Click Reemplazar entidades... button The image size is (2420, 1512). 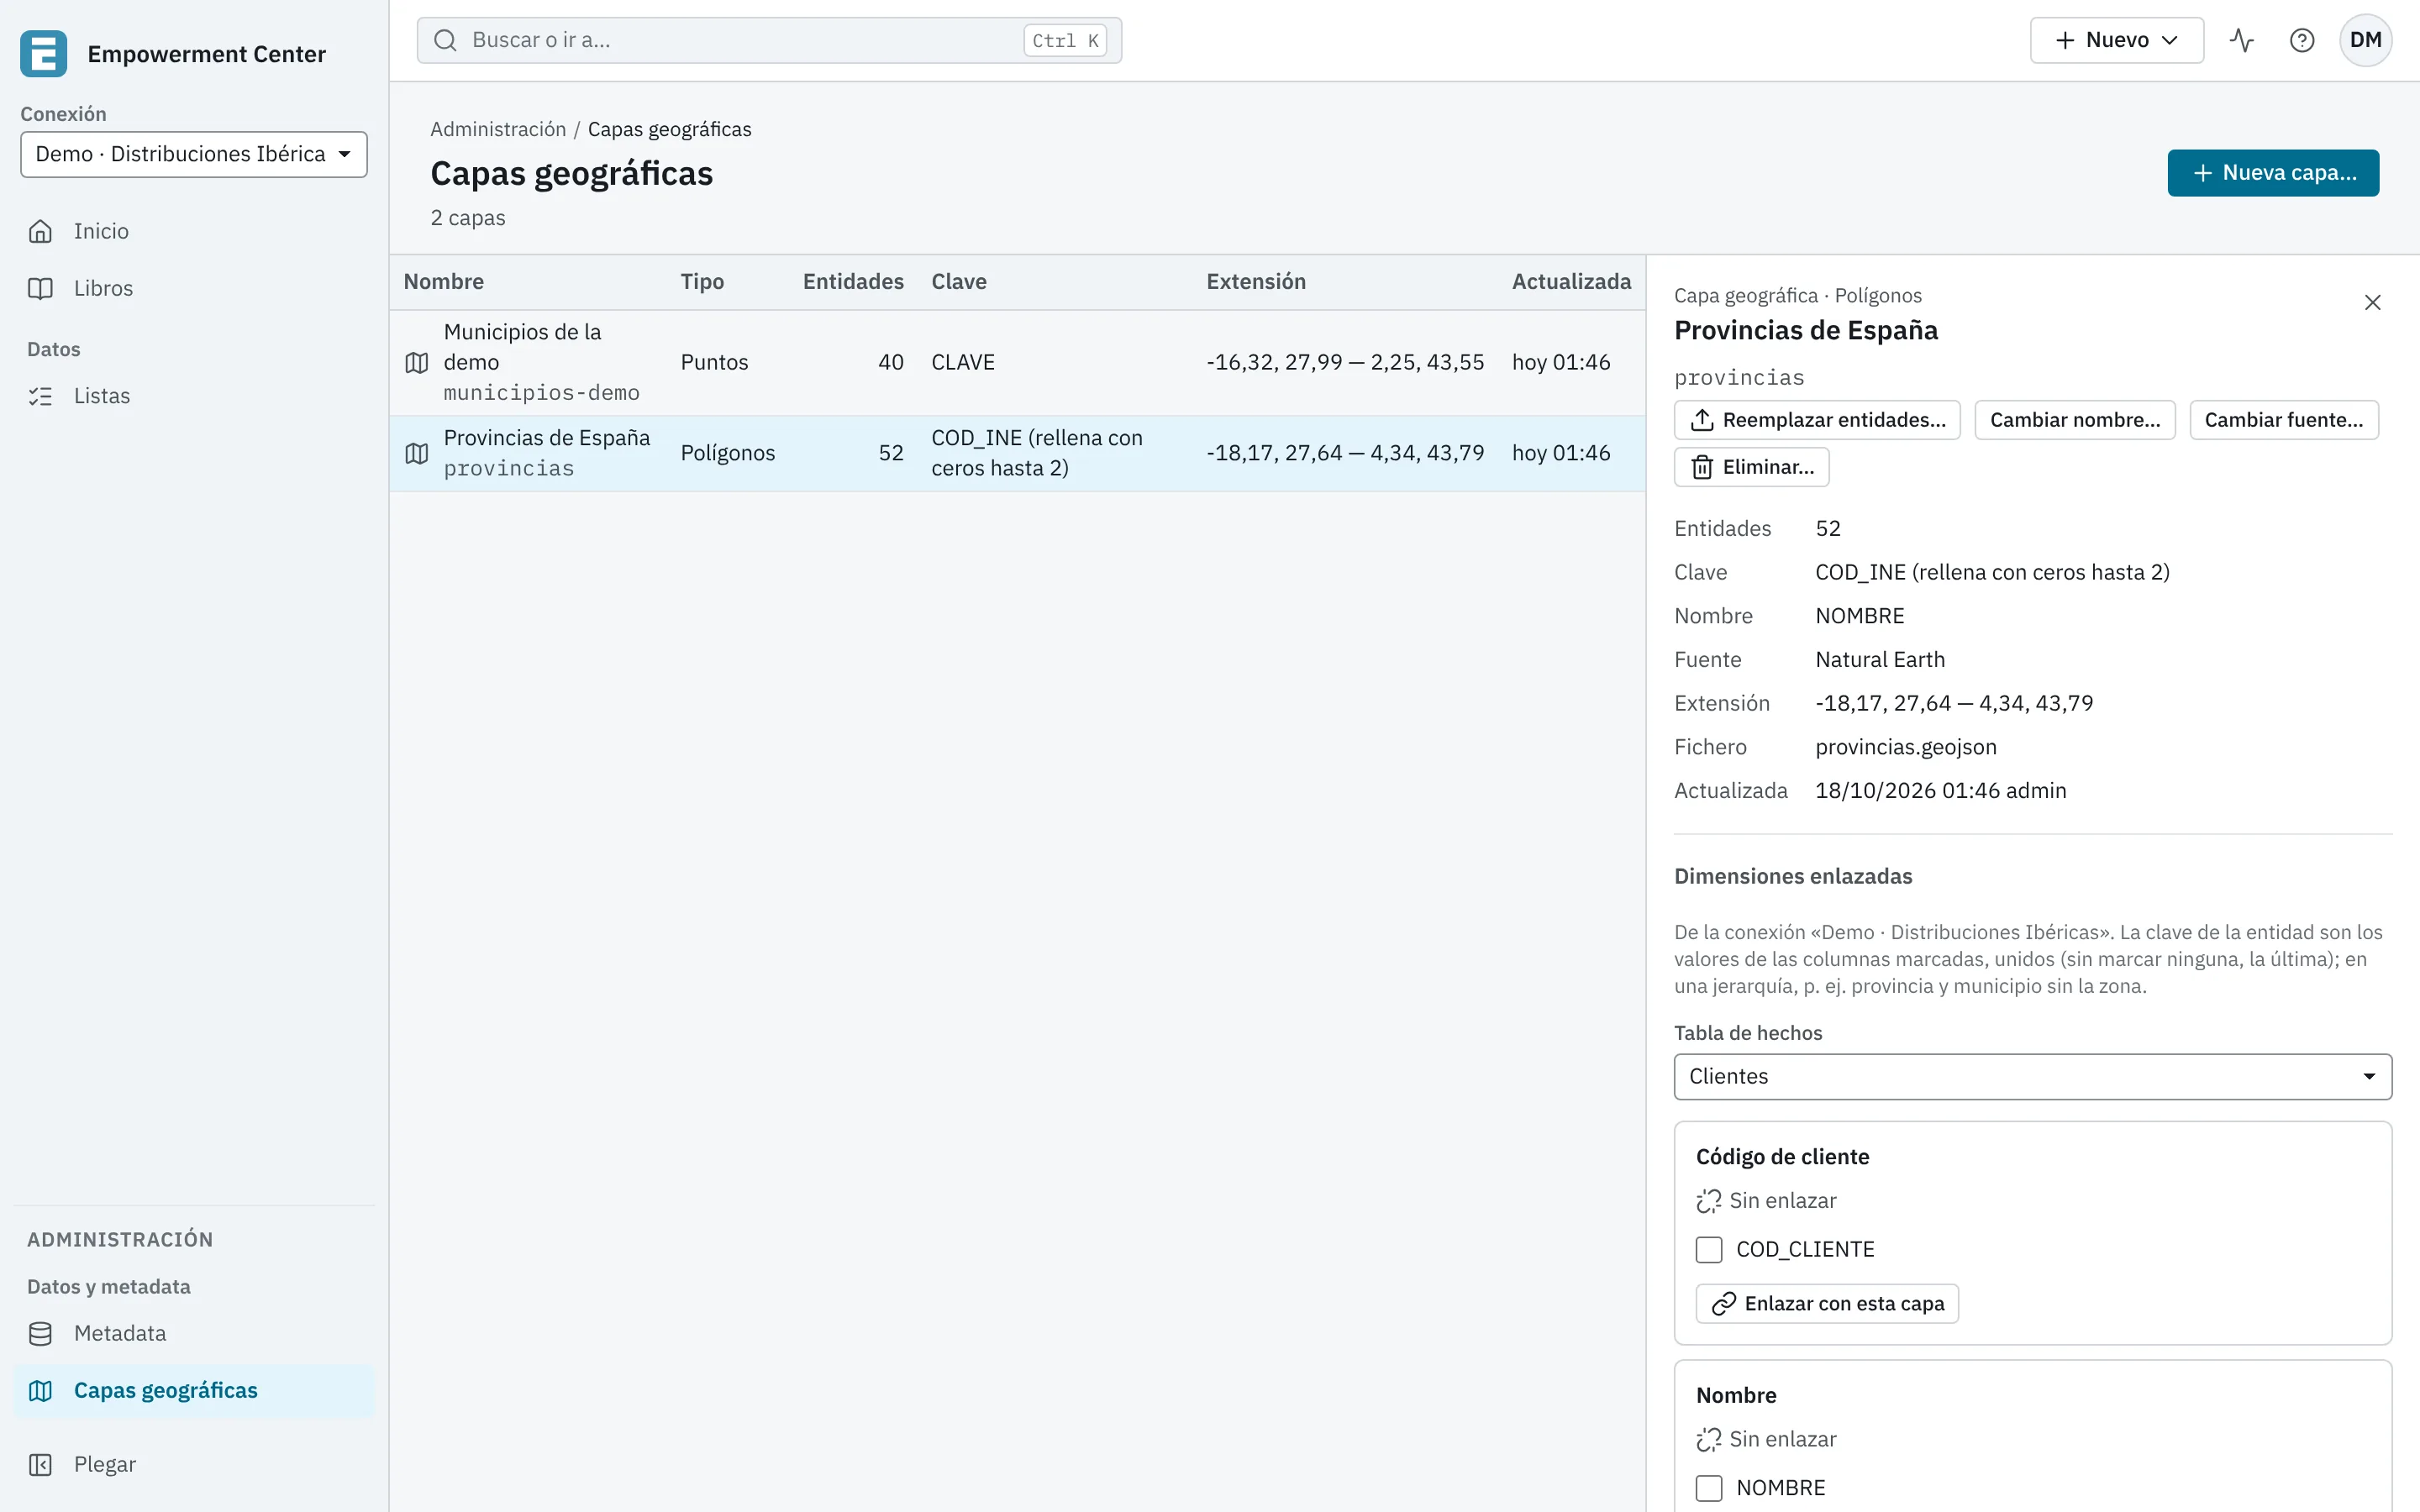pos(1817,420)
